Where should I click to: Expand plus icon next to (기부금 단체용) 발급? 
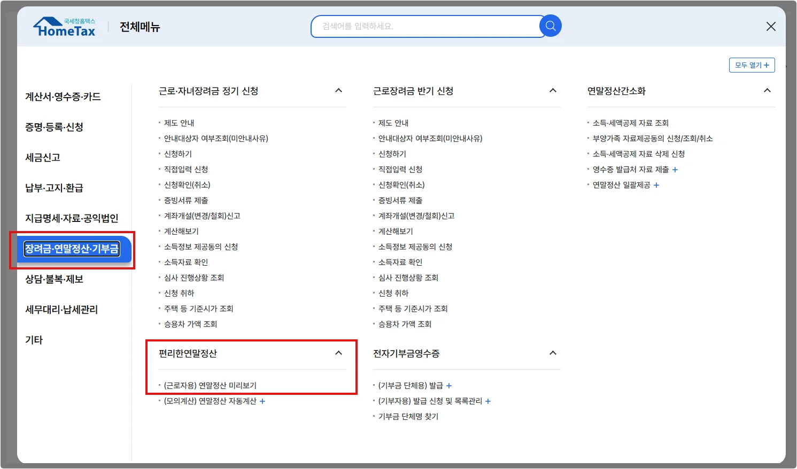tap(449, 386)
